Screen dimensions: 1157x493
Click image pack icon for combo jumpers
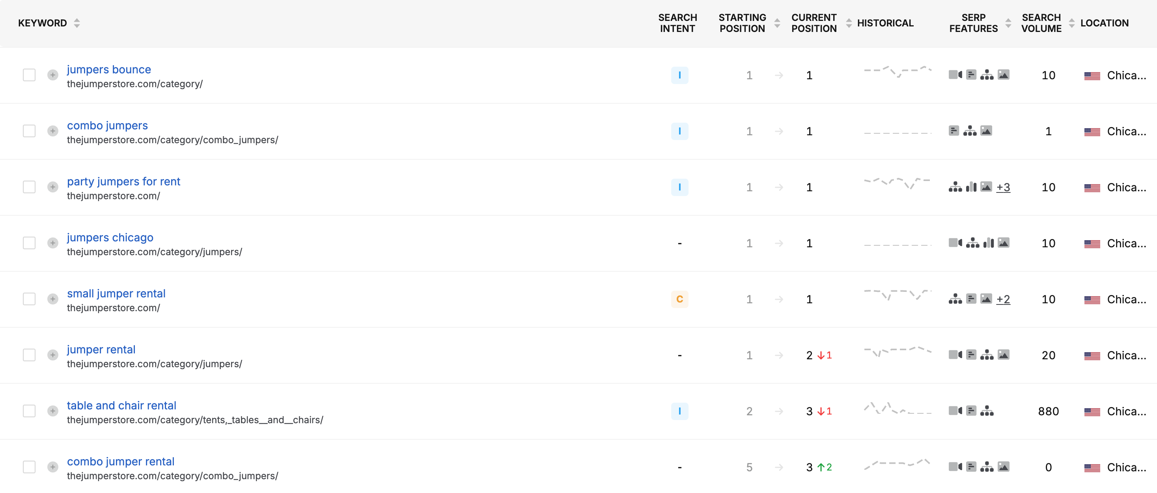(x=986, y=131)
